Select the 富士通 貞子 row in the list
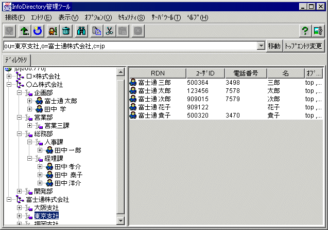Screen dimensions: 328x230 tap(226, 116)
